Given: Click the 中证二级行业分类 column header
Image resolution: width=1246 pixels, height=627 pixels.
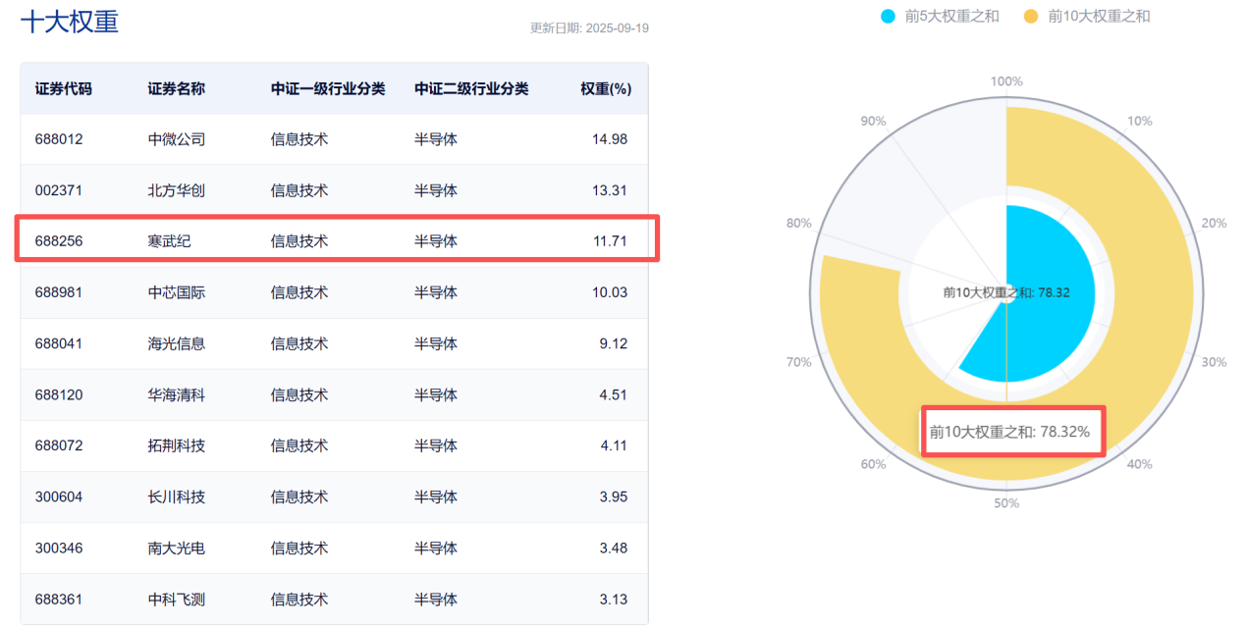Looking at the screenshot, I should [x=471, y=88].
